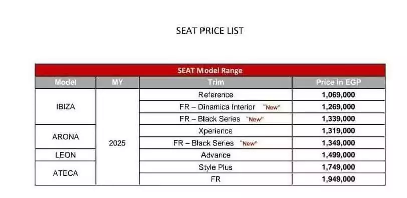Select the SEAT Model Range red header
The width and height of the screenshot is (407, 198).
[210, 70]
